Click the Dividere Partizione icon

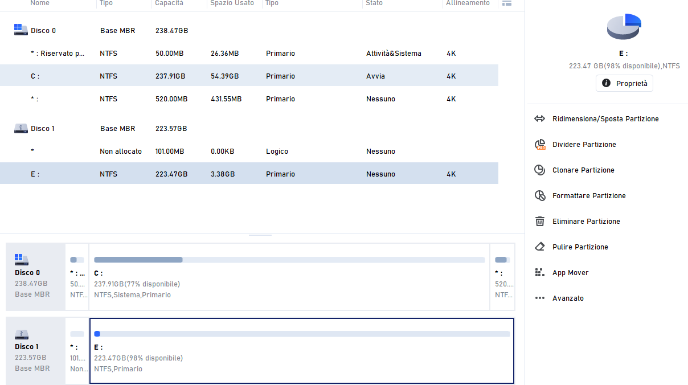[x=540, y=145]
